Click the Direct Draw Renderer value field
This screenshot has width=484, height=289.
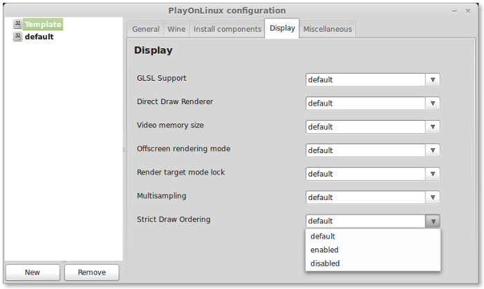tap(366, 103)
